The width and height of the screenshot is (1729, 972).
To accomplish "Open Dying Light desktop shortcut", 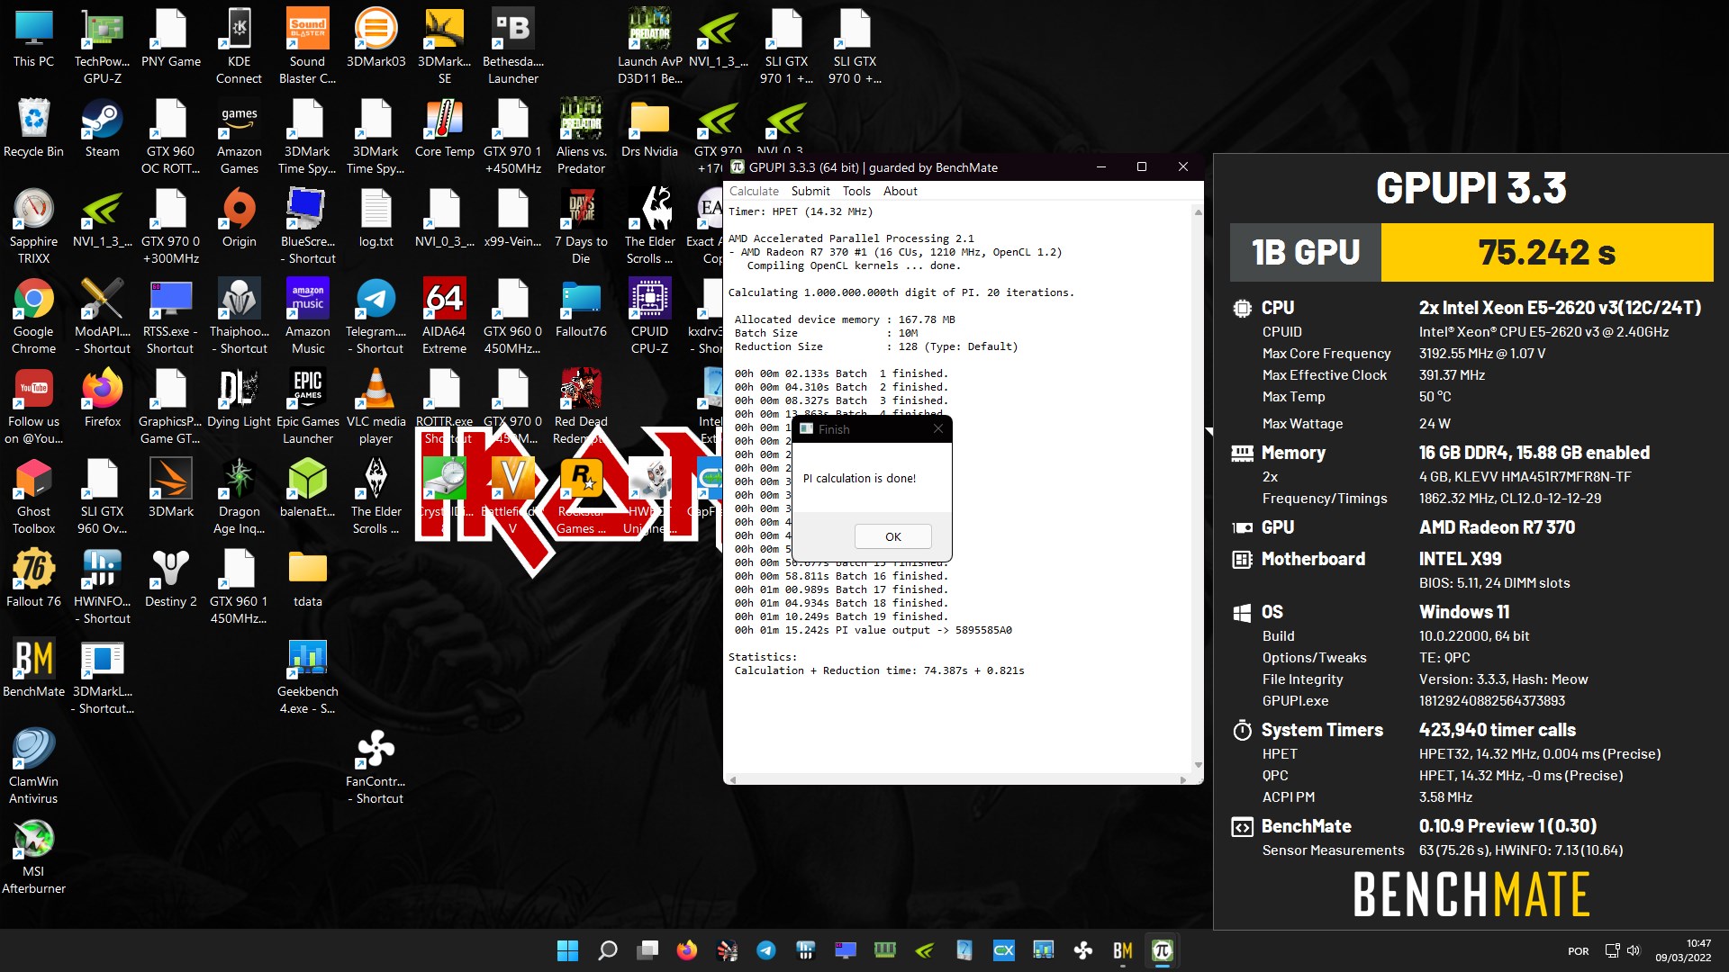I will (x=239, y=400).
